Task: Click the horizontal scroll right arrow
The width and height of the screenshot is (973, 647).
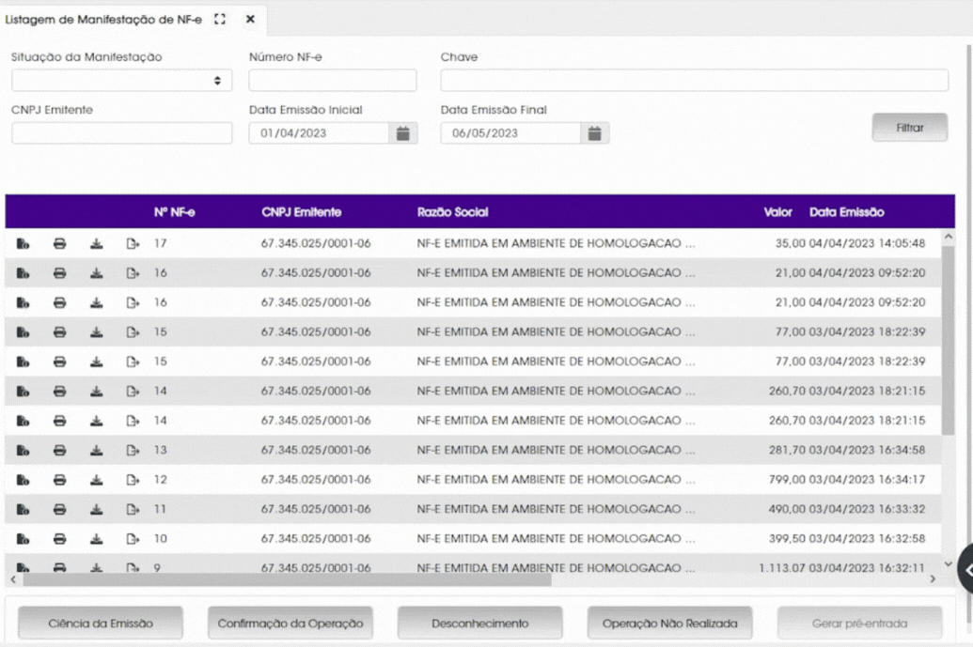Action: click(x=932, y=579)
